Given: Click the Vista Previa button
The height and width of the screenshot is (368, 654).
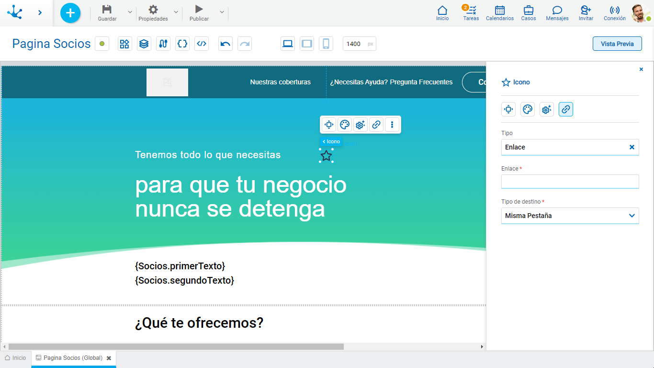Looking at the screenshot, I should 617,44.
